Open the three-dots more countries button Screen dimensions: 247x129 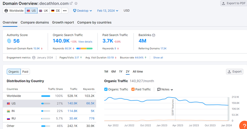click(65, 11)
